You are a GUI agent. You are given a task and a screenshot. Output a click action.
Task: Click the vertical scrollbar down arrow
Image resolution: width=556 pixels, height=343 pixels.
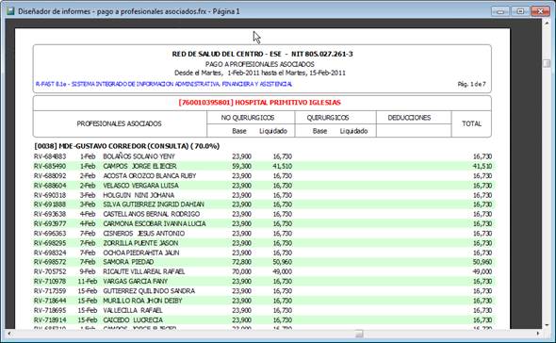pyautogui.click(x=547, y=325)
